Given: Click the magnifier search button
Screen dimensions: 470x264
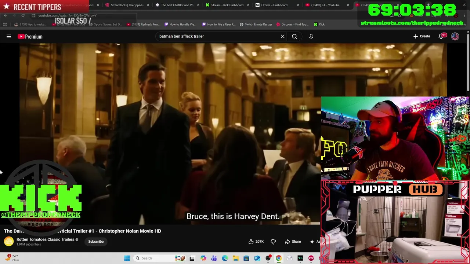Looking at the screenshot, I should pyautogui.click(x=294, y=36).
